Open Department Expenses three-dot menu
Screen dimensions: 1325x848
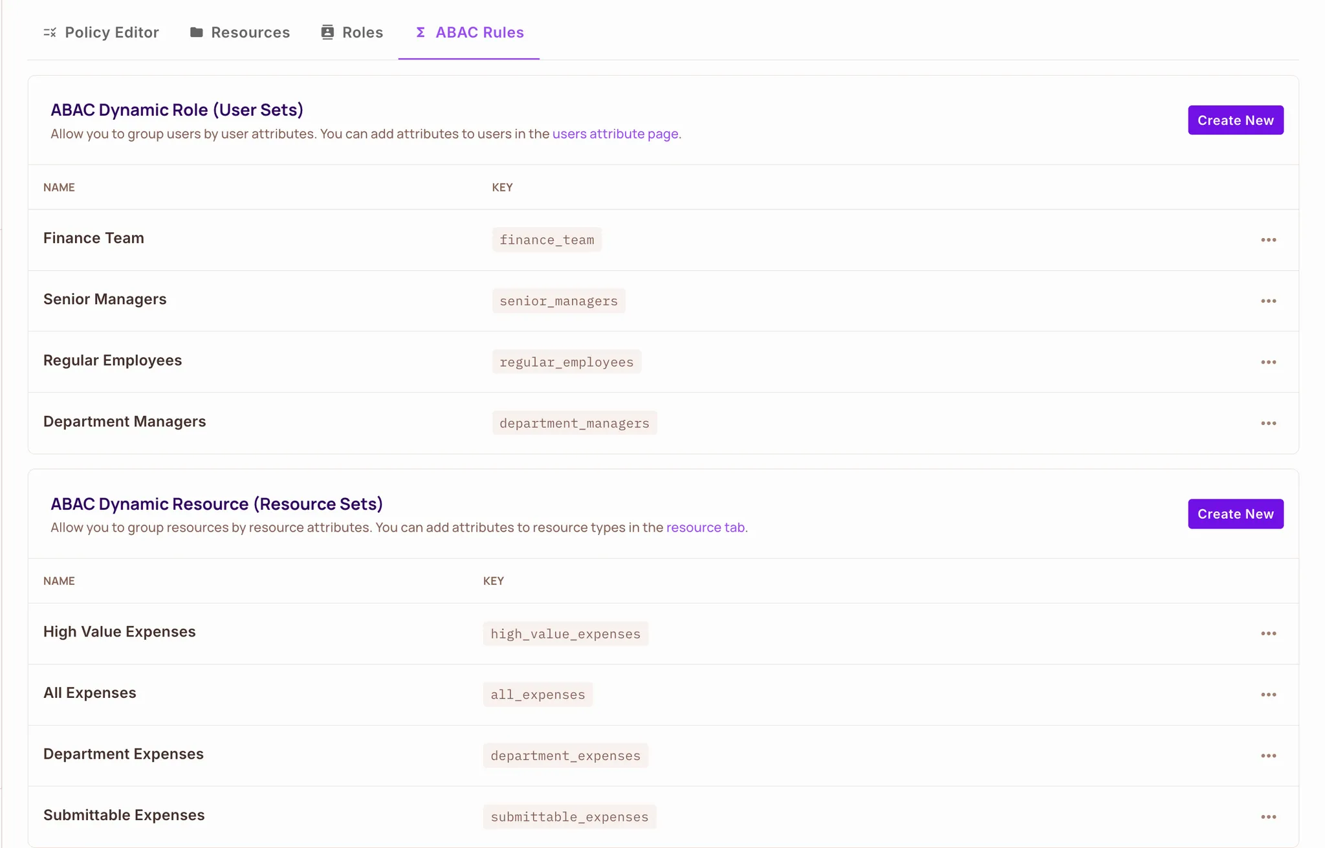click(x=1268, y=756)
